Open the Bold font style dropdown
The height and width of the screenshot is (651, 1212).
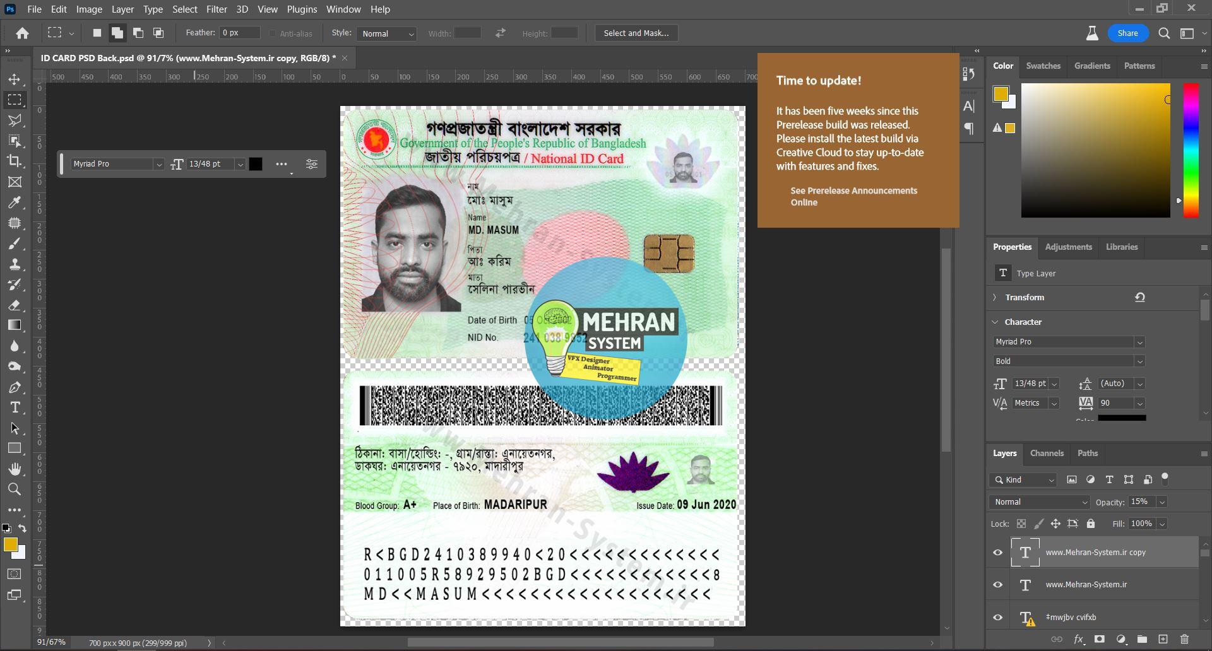pos(1069,361)
